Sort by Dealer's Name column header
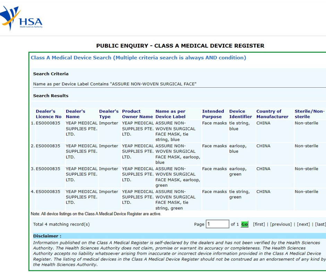This screenshot has height=273, width=326. coord(76,114)
